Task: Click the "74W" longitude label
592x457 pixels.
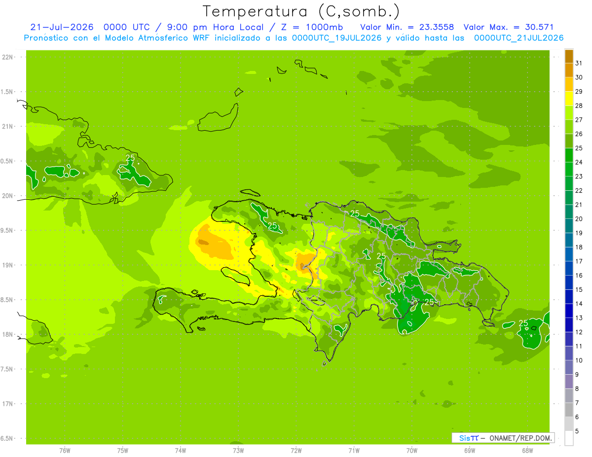Action: 180,451
